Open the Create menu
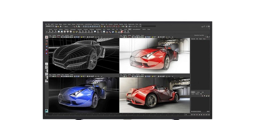 (56, 24)
